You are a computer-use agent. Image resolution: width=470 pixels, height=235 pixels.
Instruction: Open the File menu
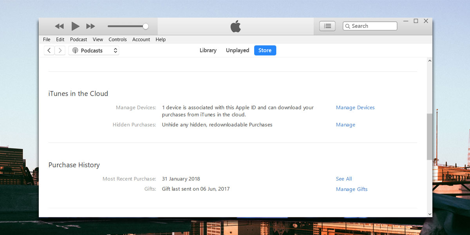click(47, 40)
